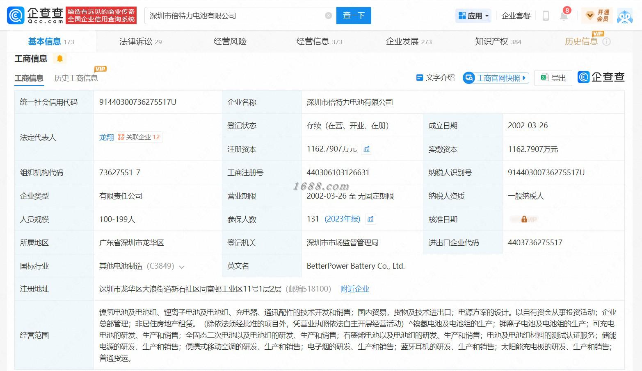Viewport: 642px width, 371px height.
Task: Select taxpayer ID 91440300736275517U value
Action: tap(546, 172)
